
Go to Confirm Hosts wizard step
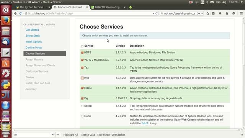pyautogui.click(x=34, y=48)
